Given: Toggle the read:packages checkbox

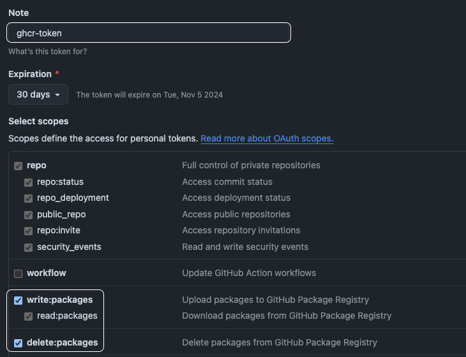Looking at the screenshot, I should (x=28, y=316).
